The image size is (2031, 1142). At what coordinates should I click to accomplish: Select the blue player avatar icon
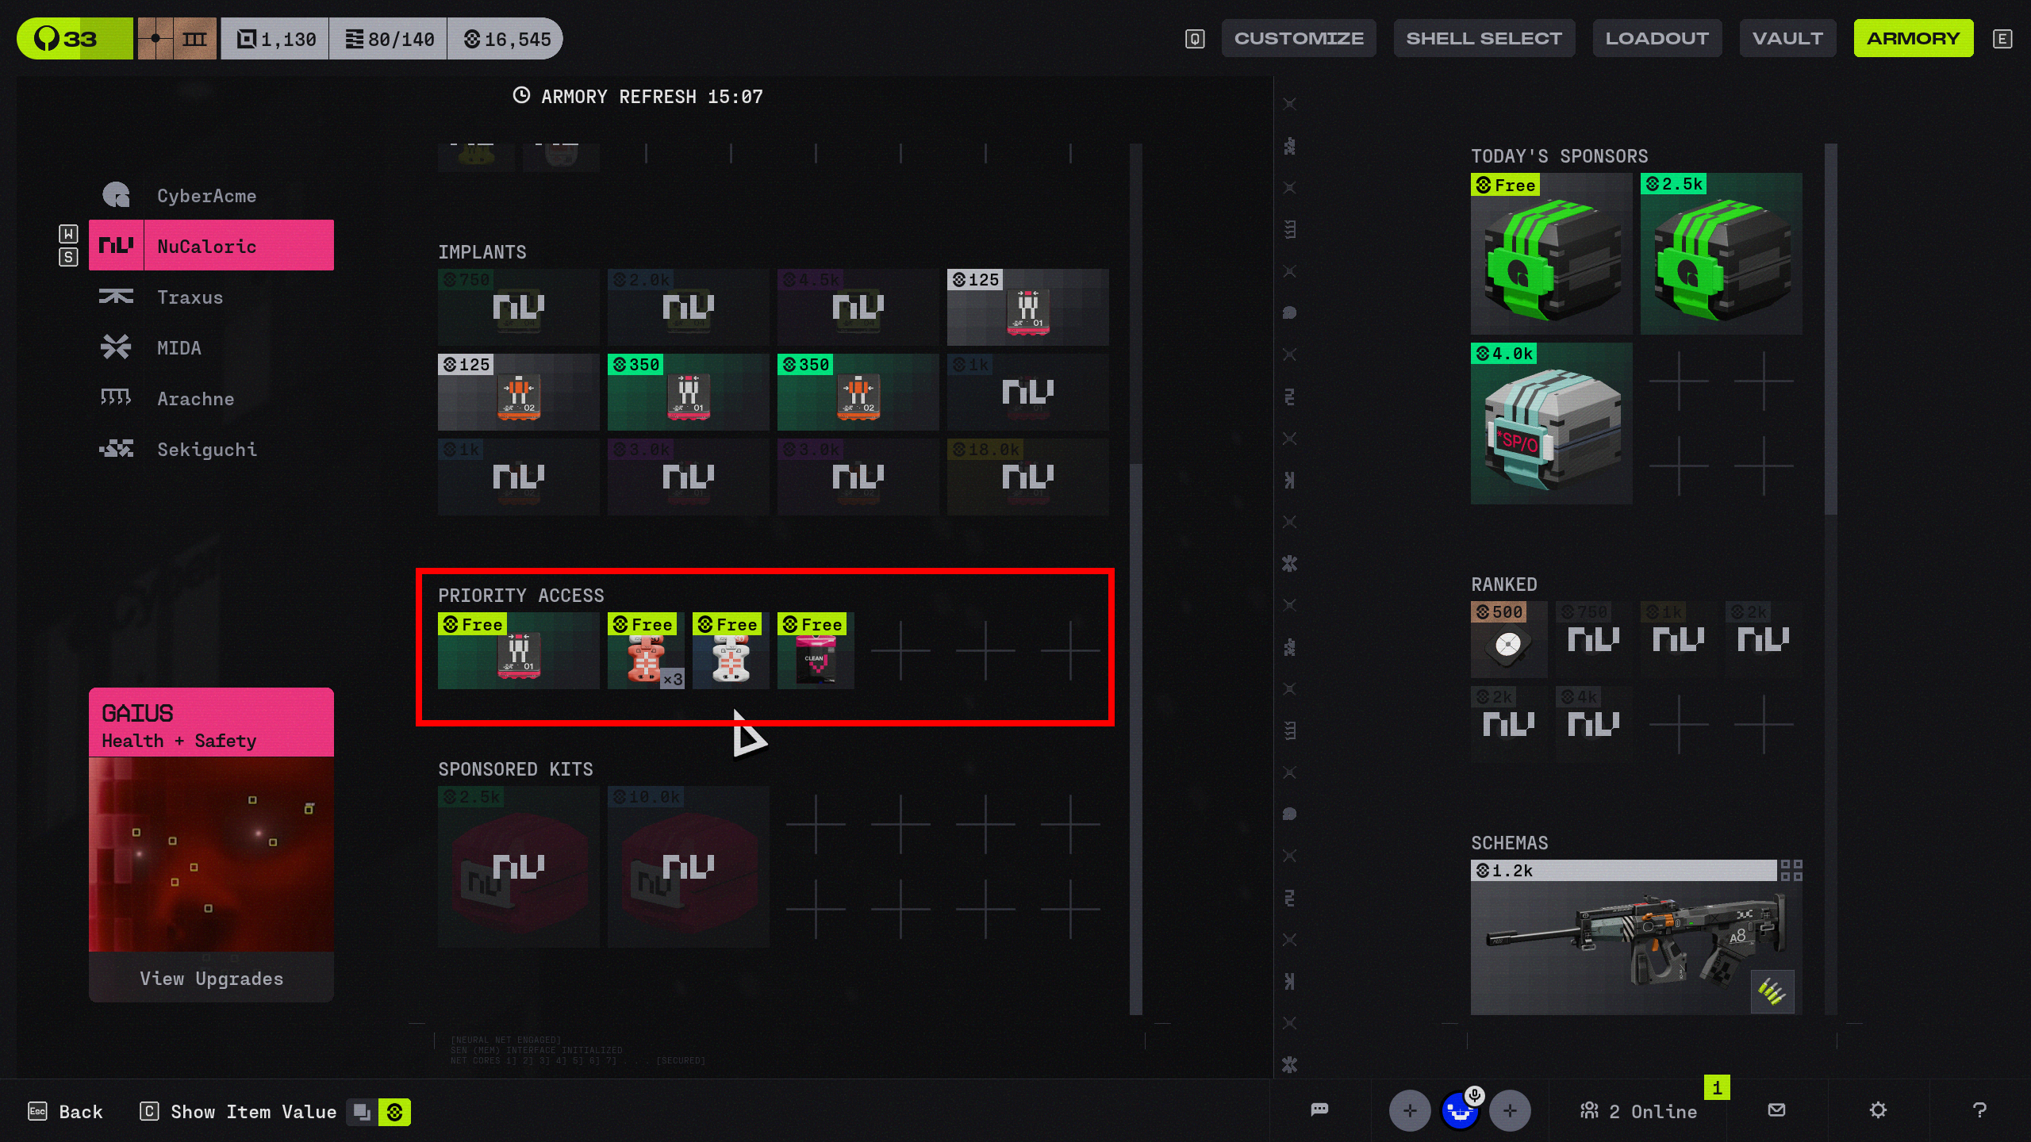[1459, 1111]
